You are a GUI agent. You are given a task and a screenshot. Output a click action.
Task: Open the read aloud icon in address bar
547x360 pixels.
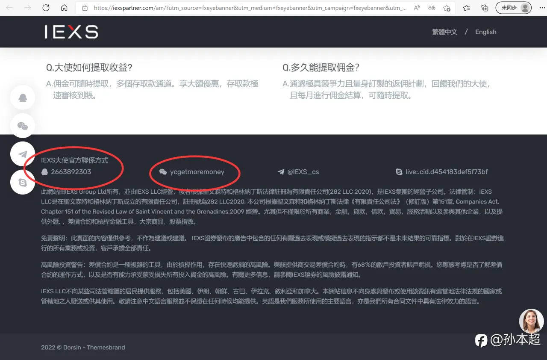point(417,8)
